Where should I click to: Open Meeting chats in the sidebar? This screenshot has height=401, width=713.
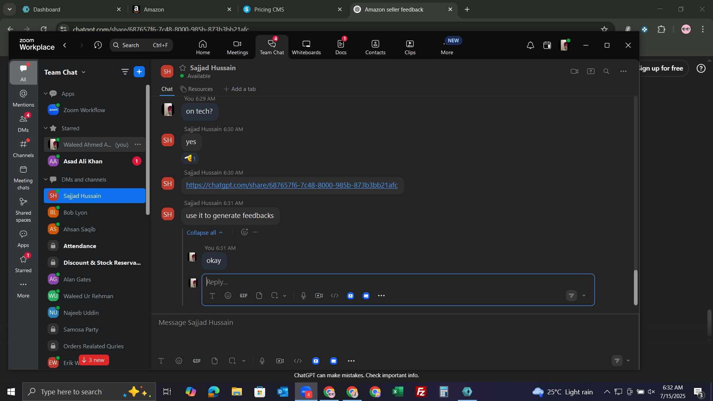point(23,177)
